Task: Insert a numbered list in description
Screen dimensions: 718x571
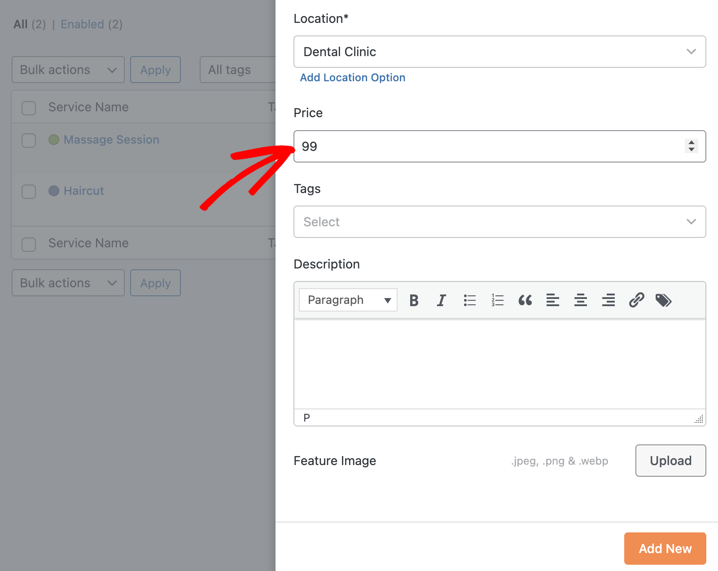Action: 497,300
